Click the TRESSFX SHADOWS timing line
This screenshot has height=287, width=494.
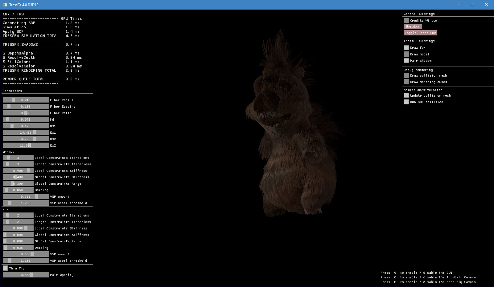point(41,44)
